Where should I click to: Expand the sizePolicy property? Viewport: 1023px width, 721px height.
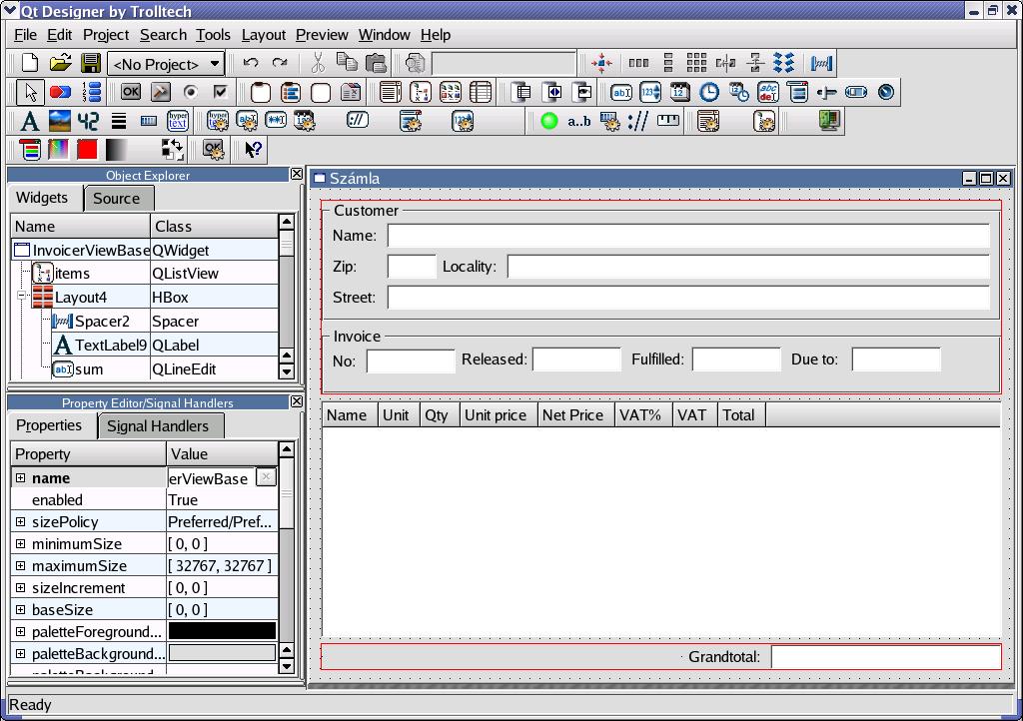(21, 521)
